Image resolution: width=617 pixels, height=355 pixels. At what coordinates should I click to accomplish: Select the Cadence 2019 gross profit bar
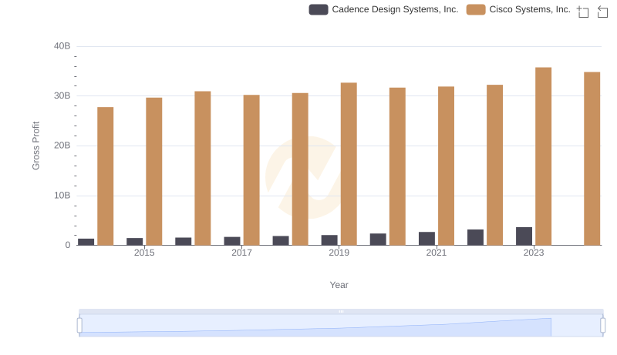click(x=329, y=240)
